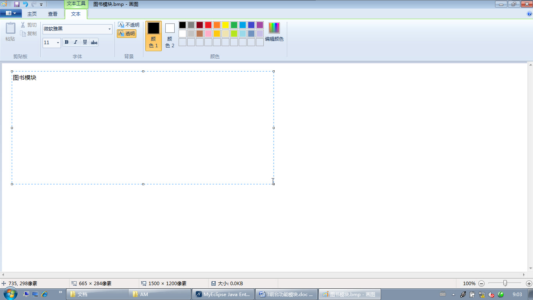
Task: Open the 文档 taskbar folder window
Action: 97,295
